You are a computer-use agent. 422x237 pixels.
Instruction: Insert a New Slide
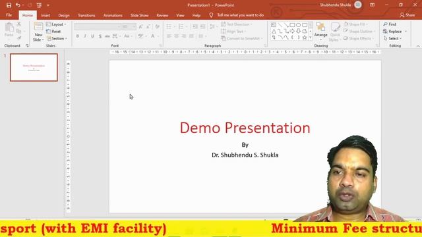click(38, 32)
